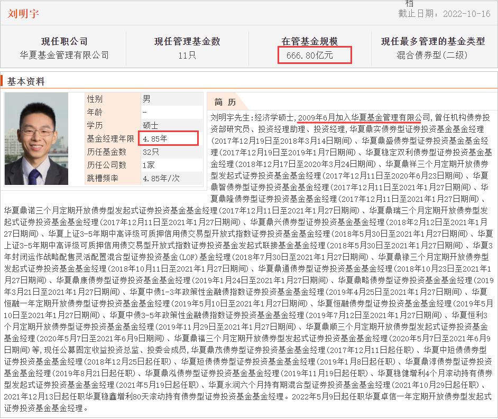This screenshot has height=419, width=498.
Task: Click the 截止日期 2022-10-16 date
Action: click(x=457, y=16)
